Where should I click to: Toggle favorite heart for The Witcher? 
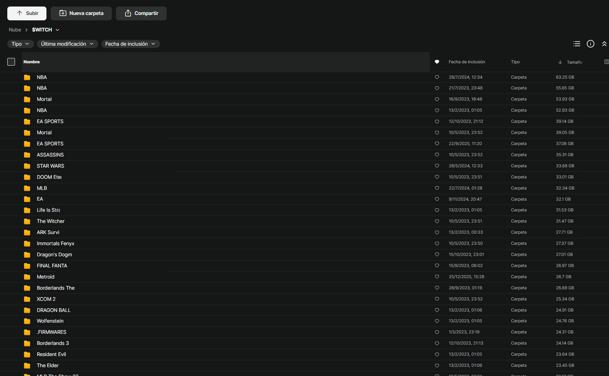(x=437, y=221)
